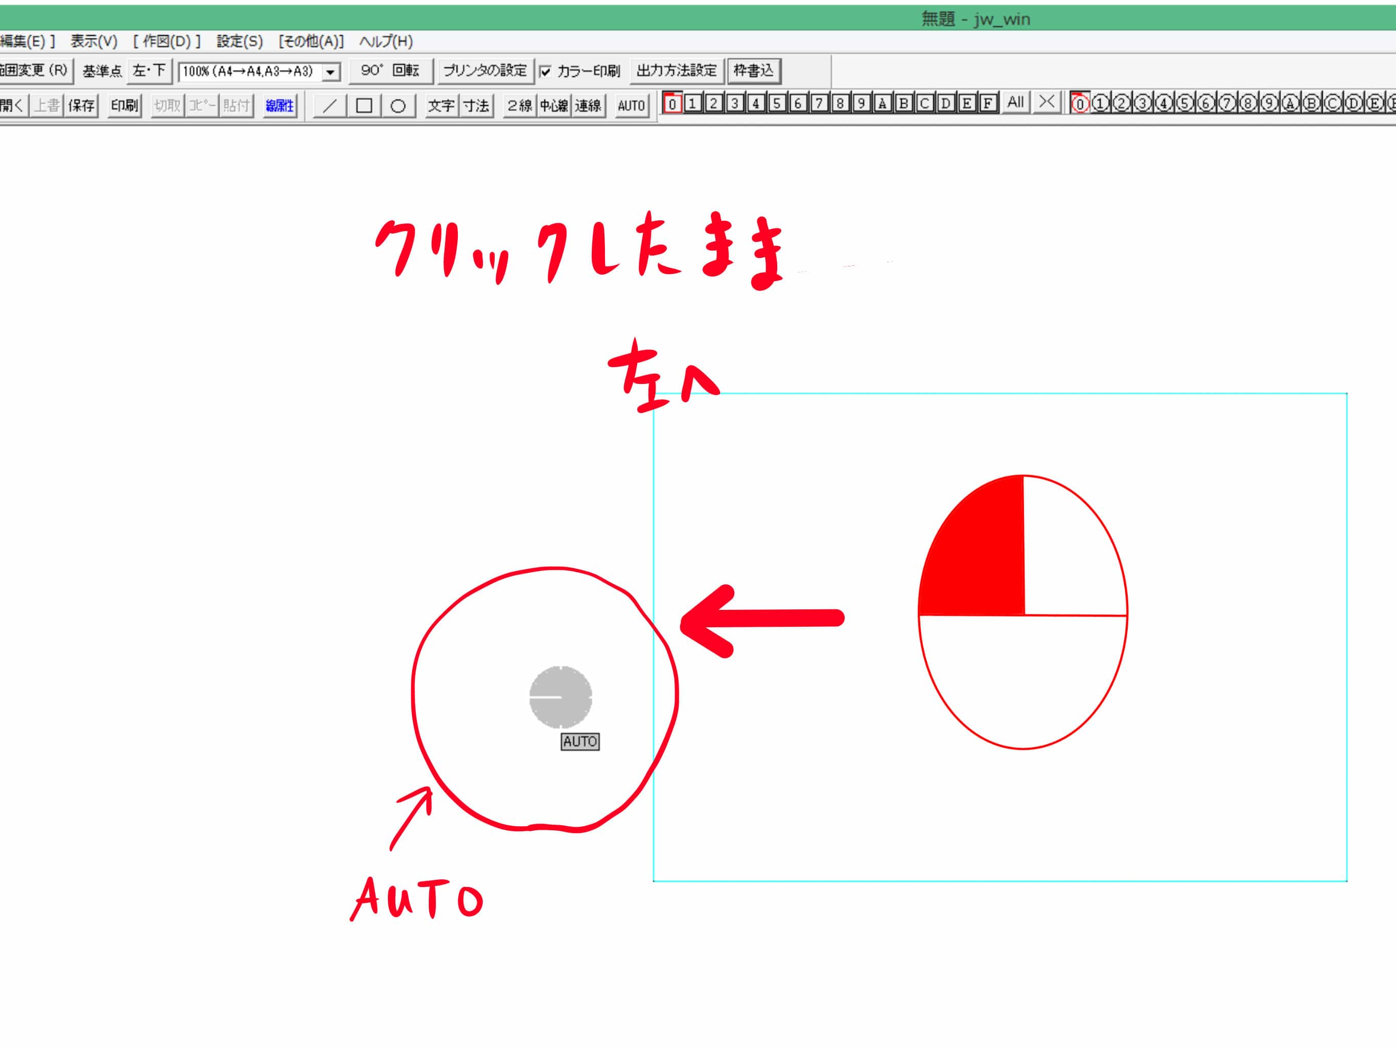This screenshot has height=1047, width=1396.
Task: Click the 印刷 print toolbar button
Action: click(125, 105)
